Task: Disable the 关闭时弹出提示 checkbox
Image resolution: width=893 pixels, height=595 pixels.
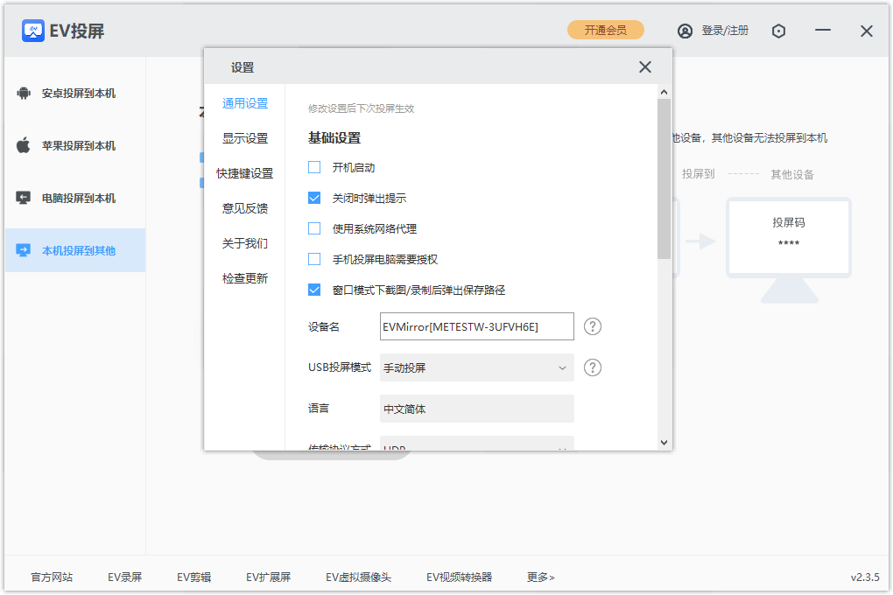Action: (313, 198)
